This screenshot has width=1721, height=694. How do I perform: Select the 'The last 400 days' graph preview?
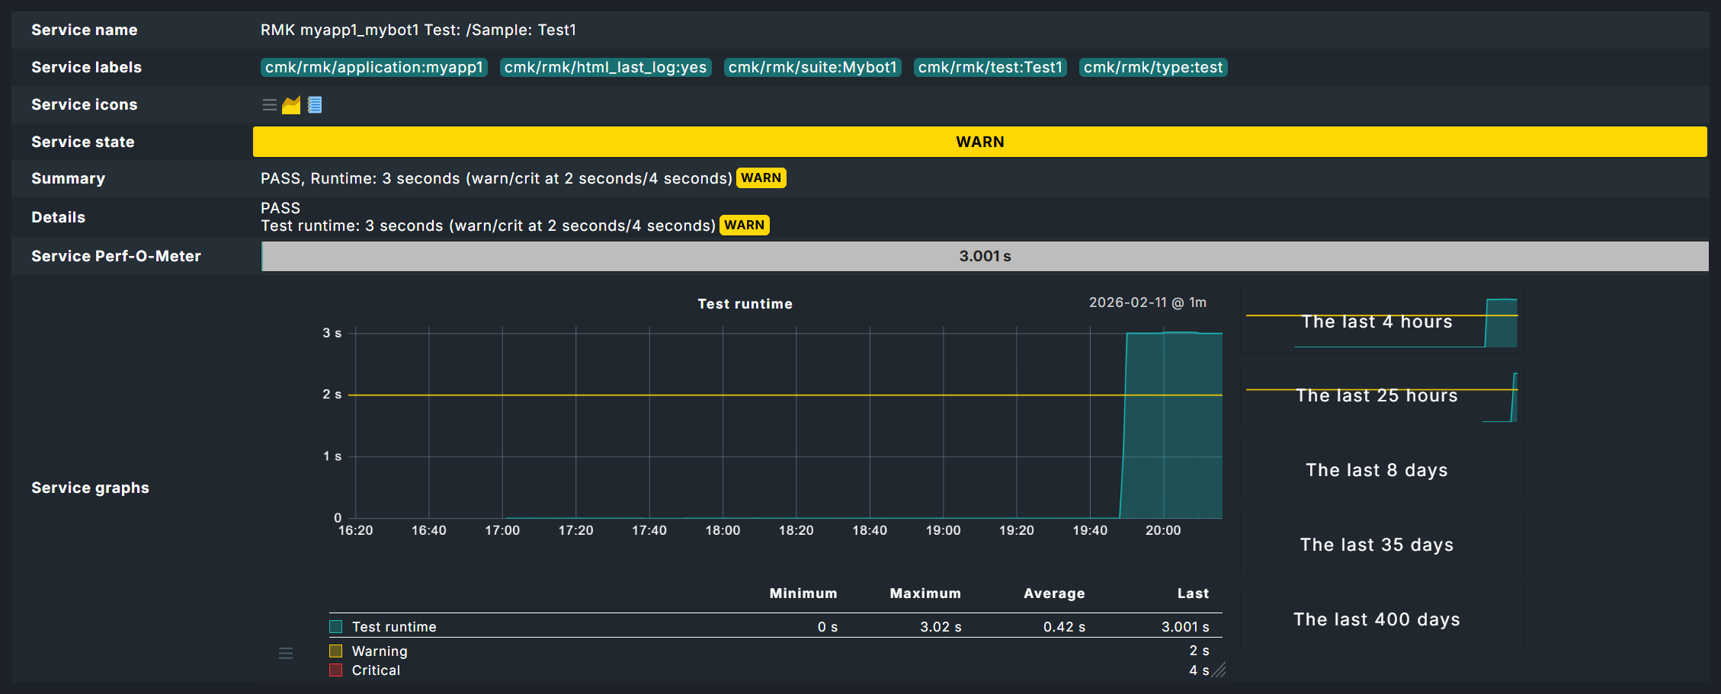(x=1377, y=619)
